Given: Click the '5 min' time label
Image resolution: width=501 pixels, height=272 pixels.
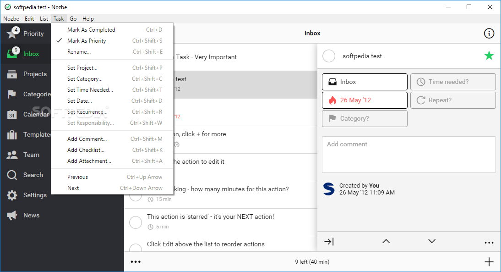Looking at the screenshot, I should point(162,227).
